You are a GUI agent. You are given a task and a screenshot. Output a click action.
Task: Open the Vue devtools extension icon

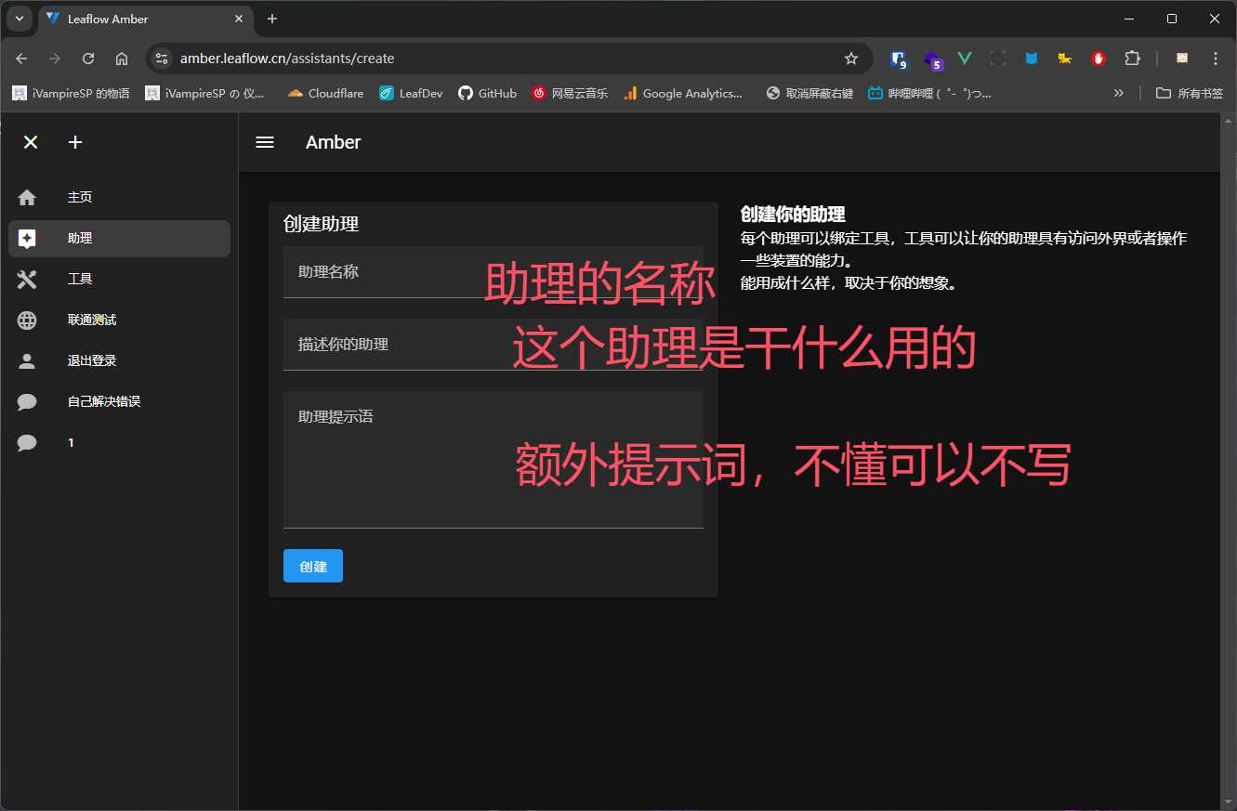965,59
